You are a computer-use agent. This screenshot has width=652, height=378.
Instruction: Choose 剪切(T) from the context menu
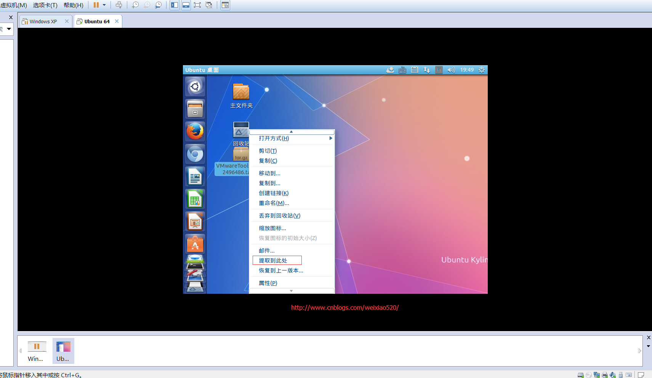pos(292,151)
